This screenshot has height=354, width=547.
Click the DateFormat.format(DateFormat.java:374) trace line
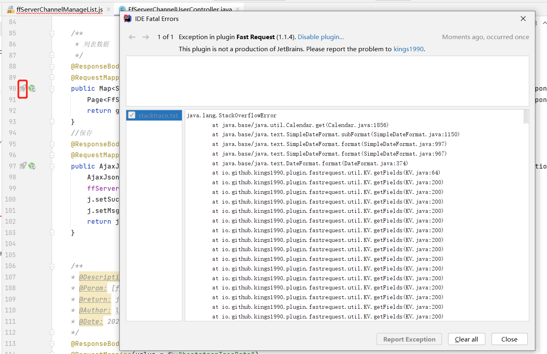tap(310, 163)
